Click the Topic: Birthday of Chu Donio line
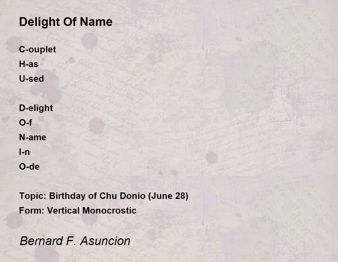 point(104,196)
